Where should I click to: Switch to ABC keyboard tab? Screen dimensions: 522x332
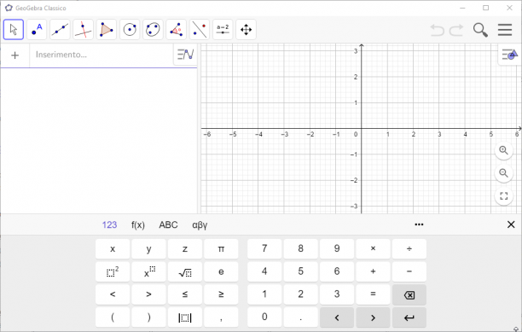[168, 224]
